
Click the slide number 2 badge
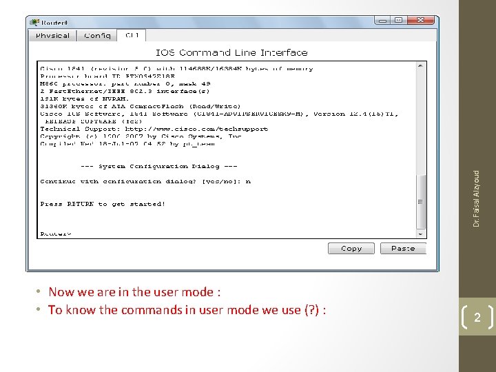point(477,317)
